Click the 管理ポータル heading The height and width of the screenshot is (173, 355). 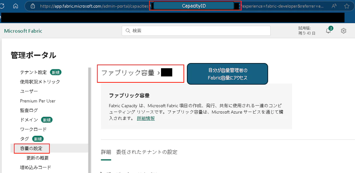tap(33, 55)
